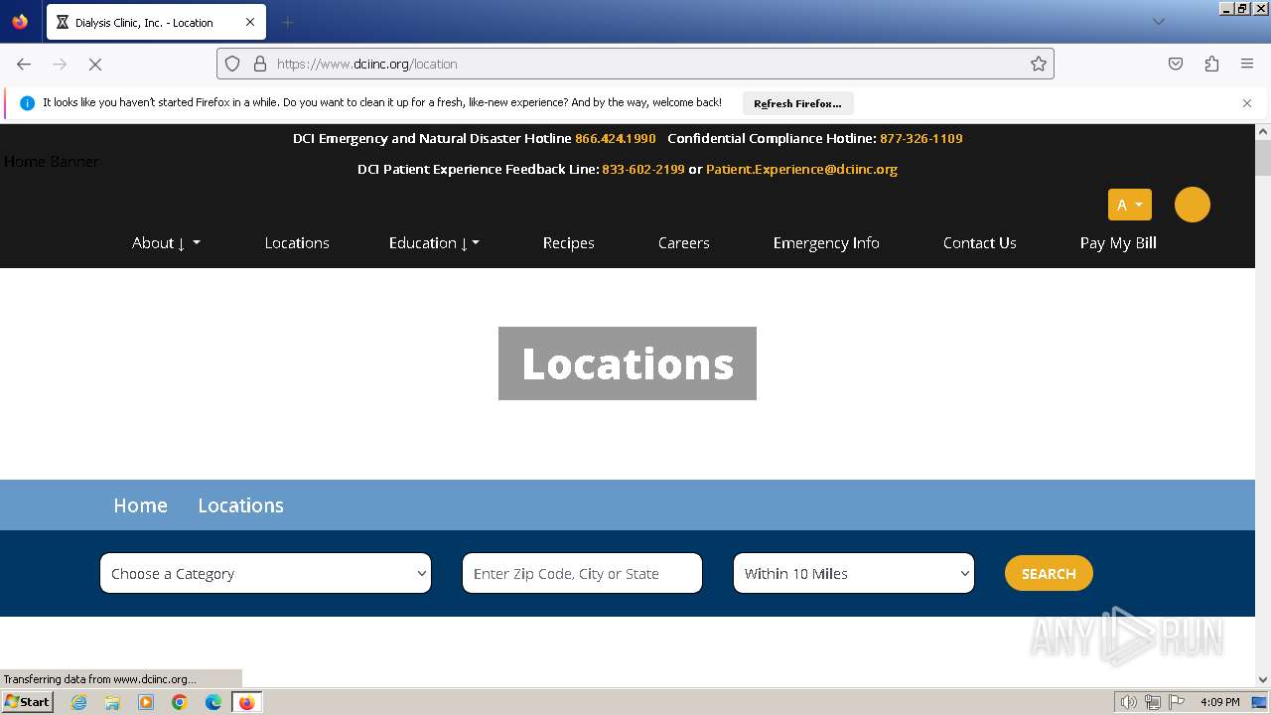This screenshot has width=1271, height=715.
Task: Click the Firefox back arrow button
Action: click(x=24, y=64)
